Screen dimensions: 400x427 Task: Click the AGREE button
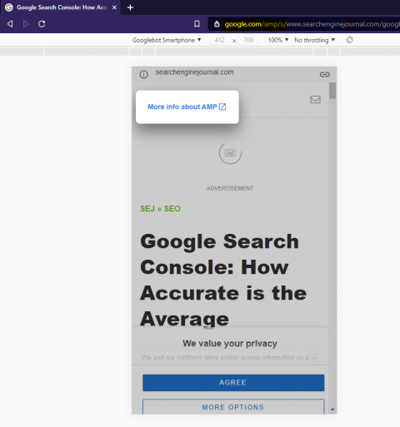point(233,383)
